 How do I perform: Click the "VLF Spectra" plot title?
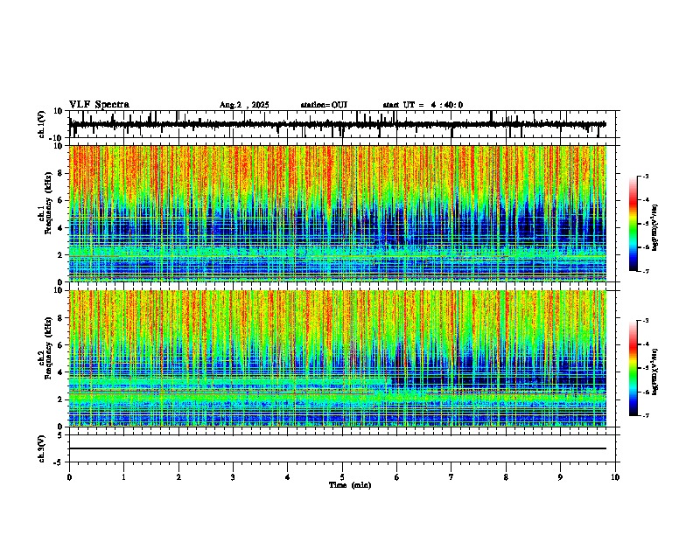[x=99, y=104]
